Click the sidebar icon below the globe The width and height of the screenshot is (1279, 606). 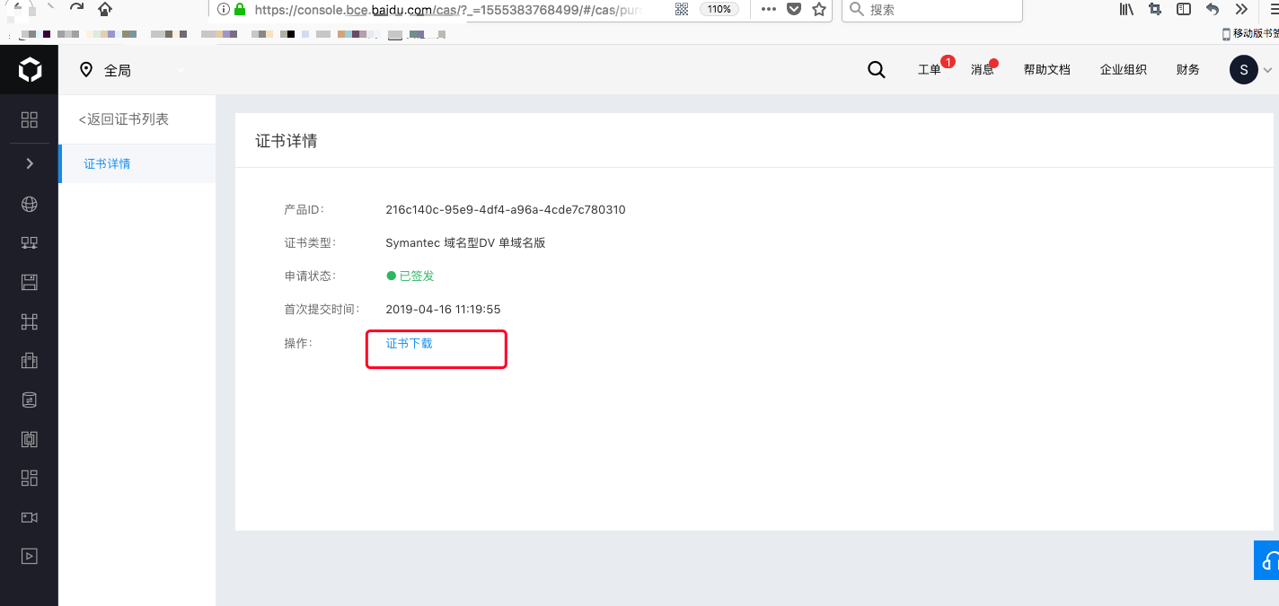tap(30, 243)
